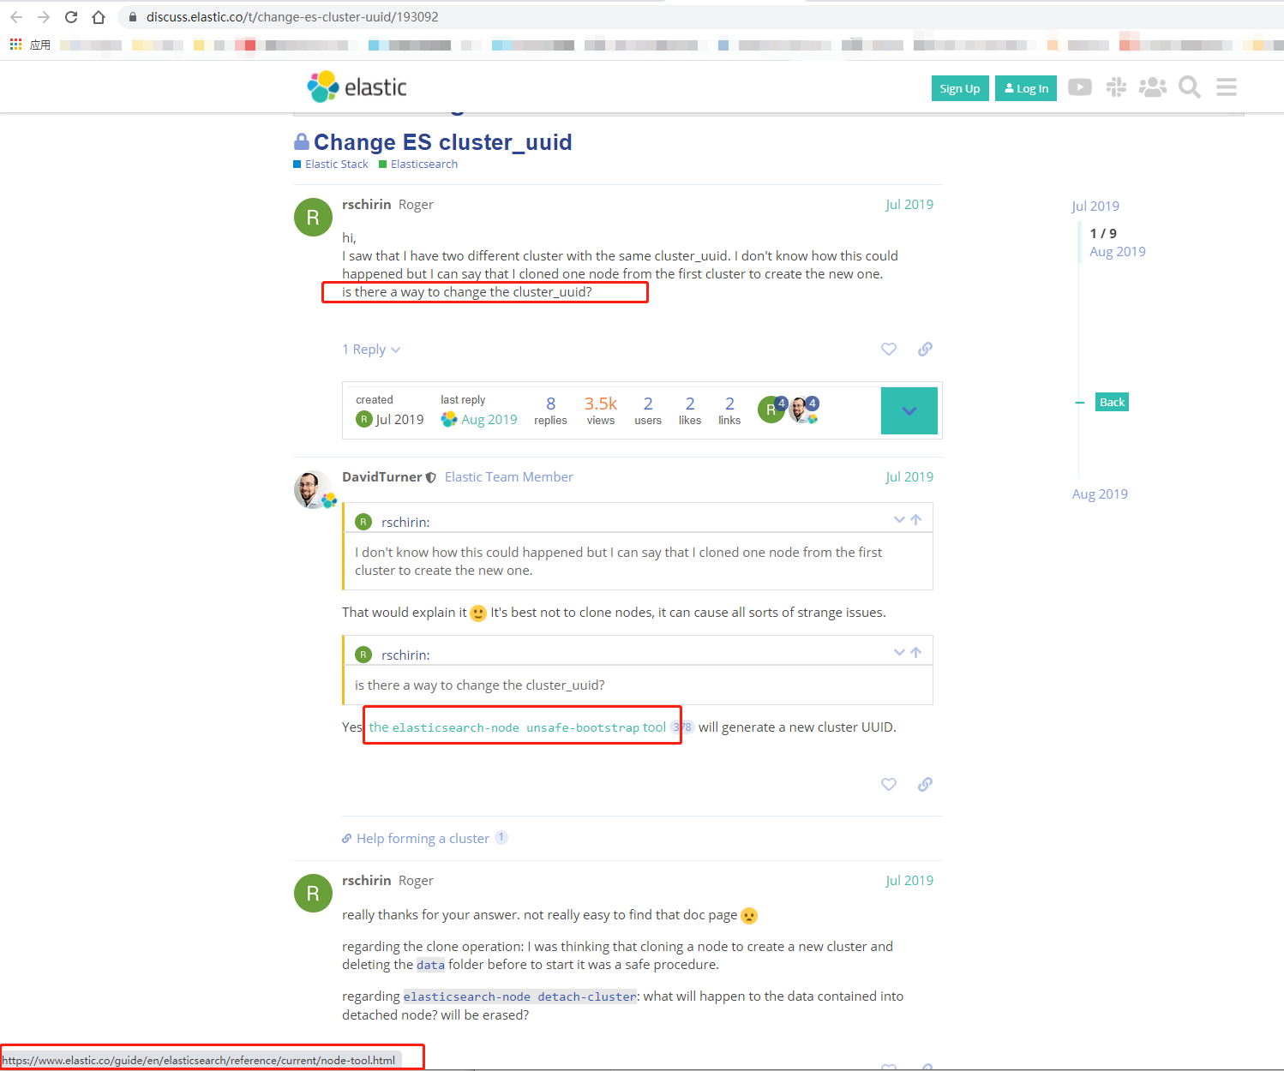Jump to Aug 2019 at timeline bottom
Image resolution: width=1284 pixels, height=1071 pixels.
(x=1100, y=494)
